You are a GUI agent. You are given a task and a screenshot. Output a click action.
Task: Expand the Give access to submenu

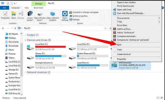136,18
